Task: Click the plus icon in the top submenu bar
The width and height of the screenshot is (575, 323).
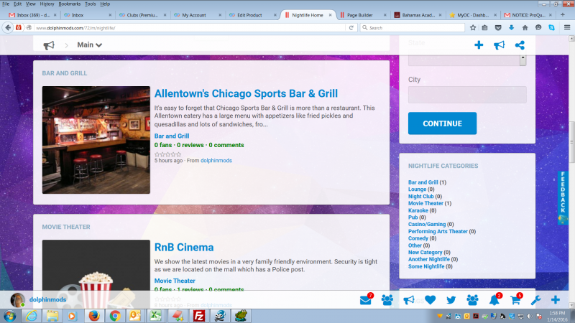Action: click(x=479, y=45)
